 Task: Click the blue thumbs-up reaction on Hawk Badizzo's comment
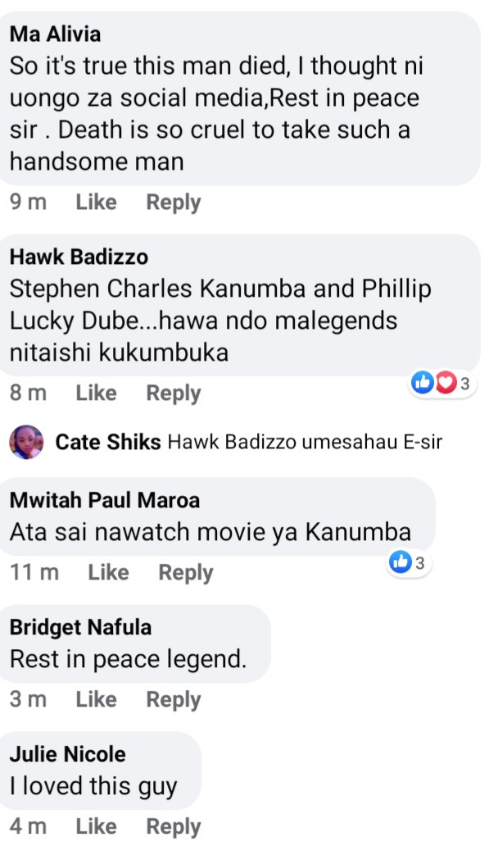tap(423, 383)
